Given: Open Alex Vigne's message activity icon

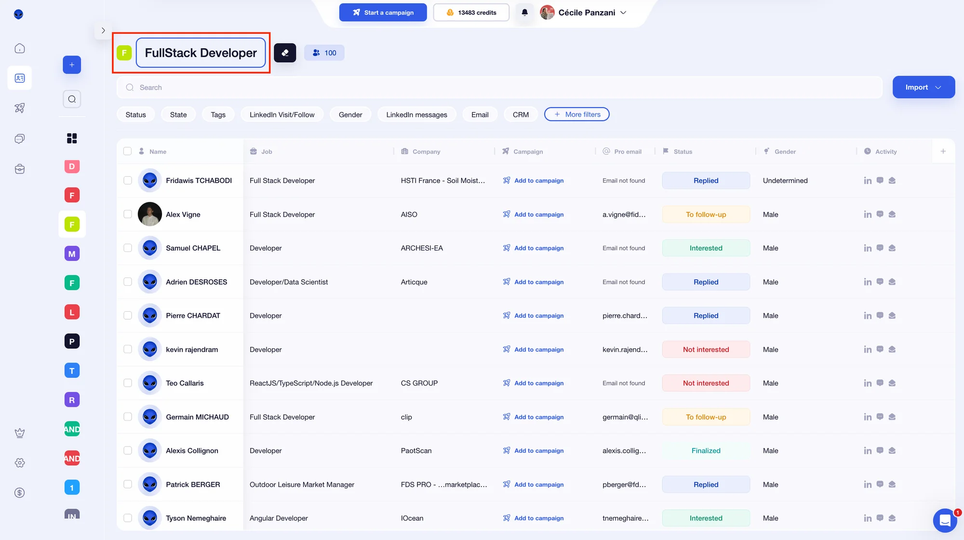Looking at the screenshot, I should click(x=880, y=214).
